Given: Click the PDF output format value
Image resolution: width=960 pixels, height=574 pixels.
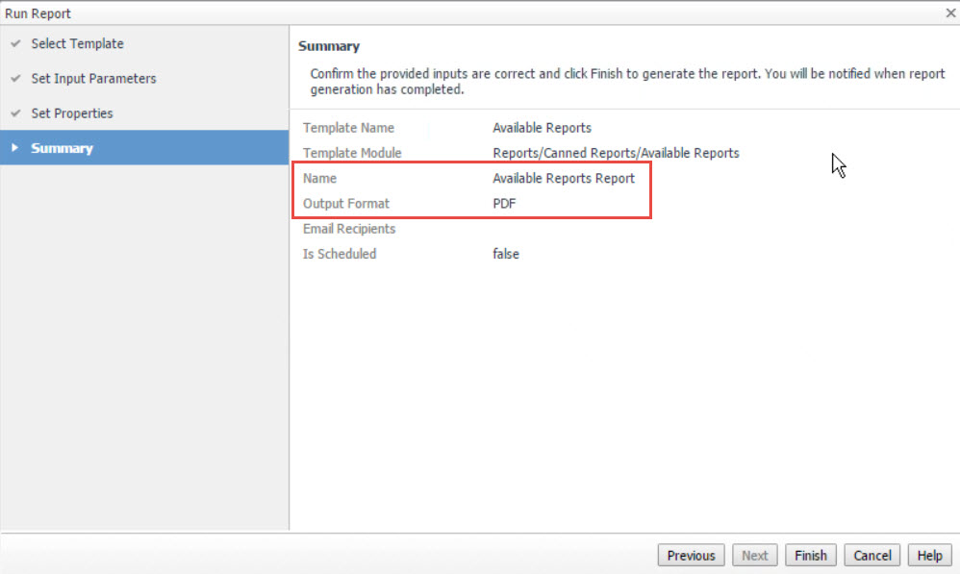Looking at the screenshot, I should pyautogui.click(x=505, y=204).
